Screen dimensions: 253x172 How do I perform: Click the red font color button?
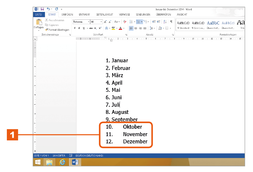point(120,28)
